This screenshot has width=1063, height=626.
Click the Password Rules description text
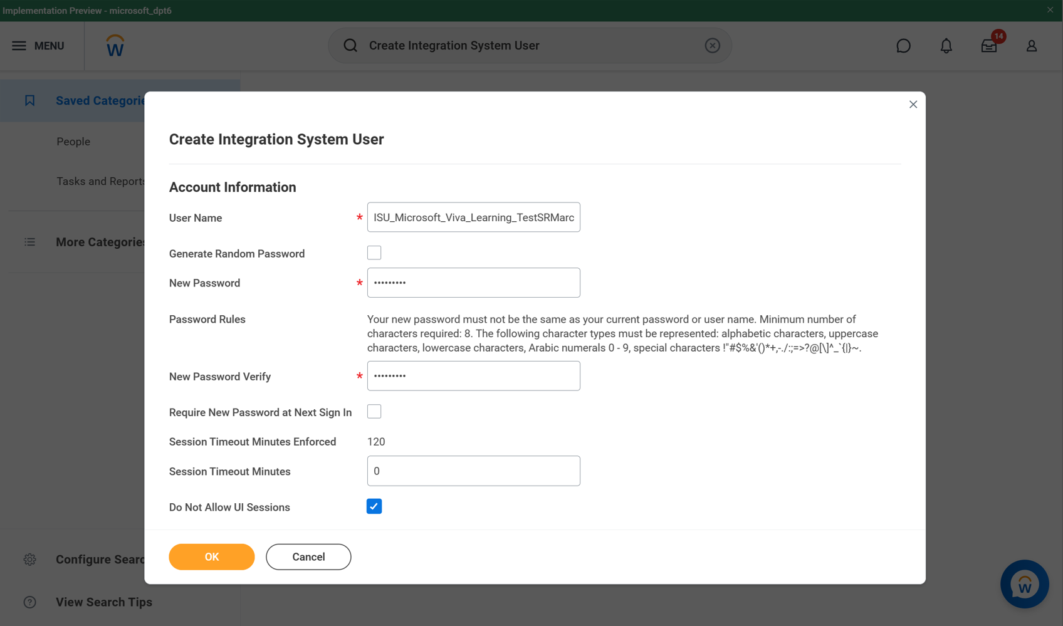[622, 333]
